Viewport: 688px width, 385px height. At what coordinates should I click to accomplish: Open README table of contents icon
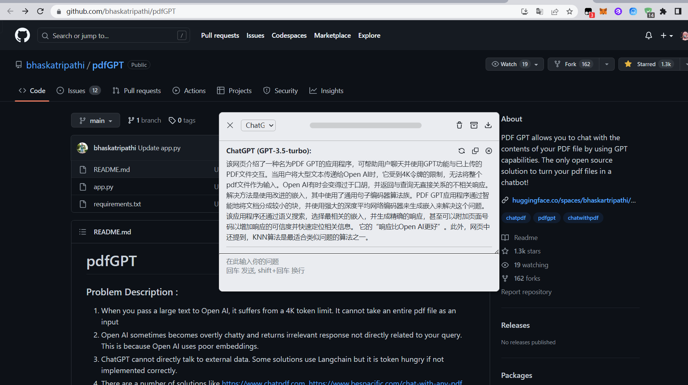point(83,232)
